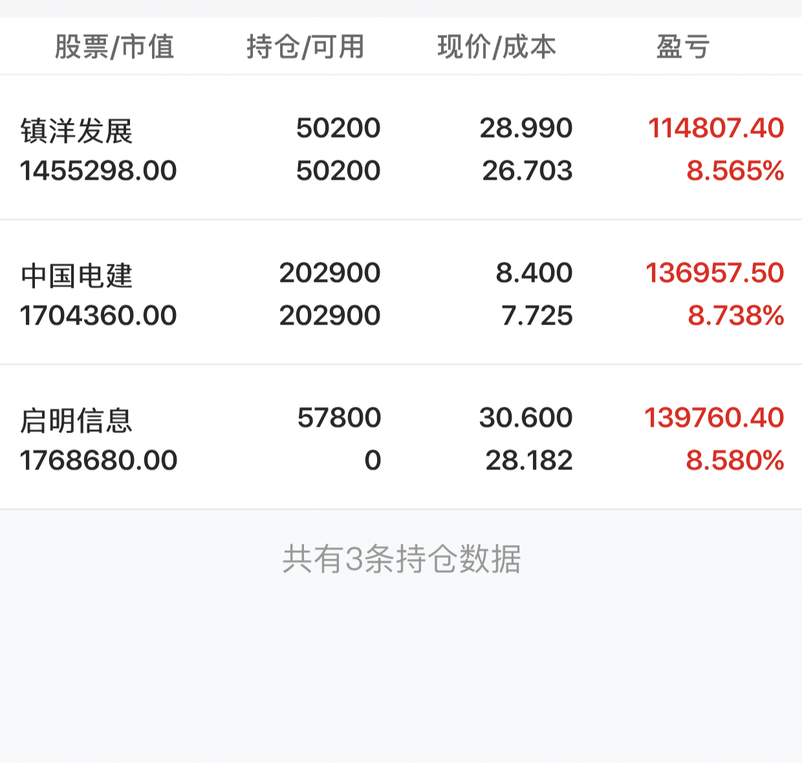Image resolution: width=802 pixels, height=763 pixels.
Task: Tap 启明信息 position quantity 57800
Action: pos(339,418)
